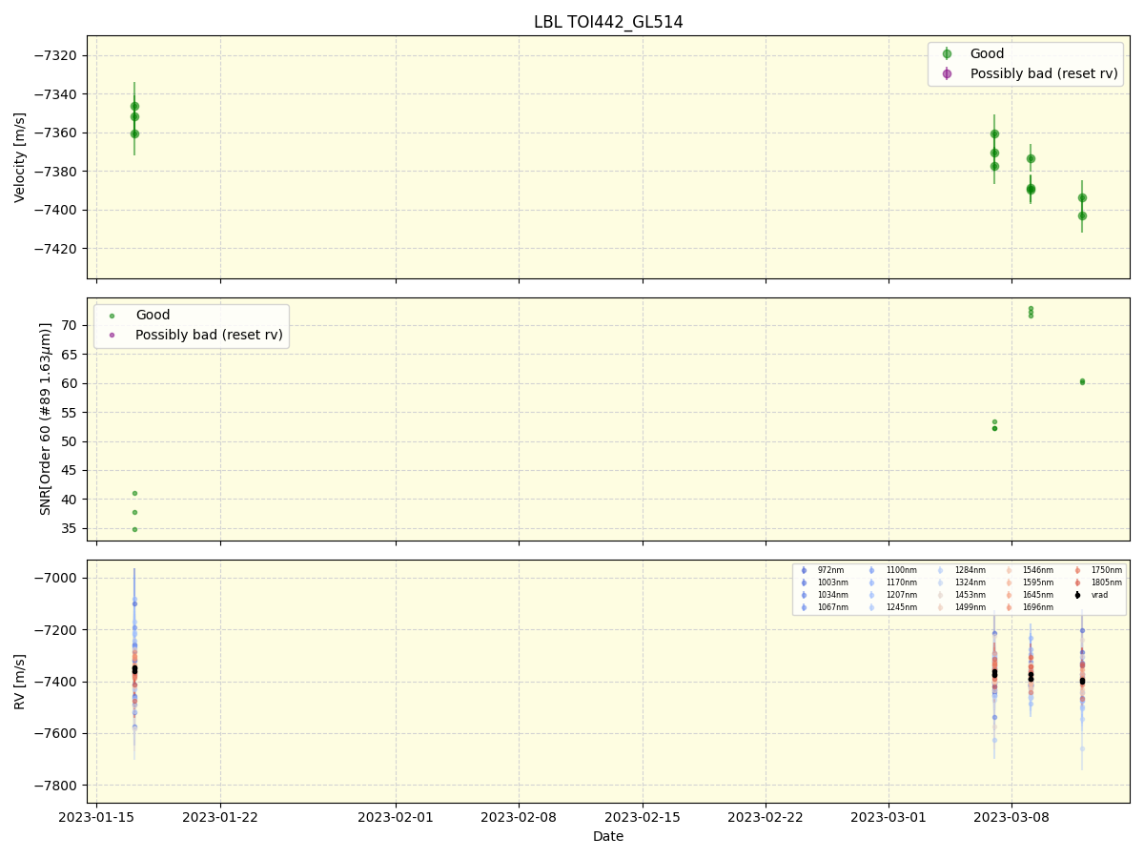The height and width of the screenshot is (858, 1144).
Task: Click the top velocity point near −7346 in January
Action: (x=134, y=106)
